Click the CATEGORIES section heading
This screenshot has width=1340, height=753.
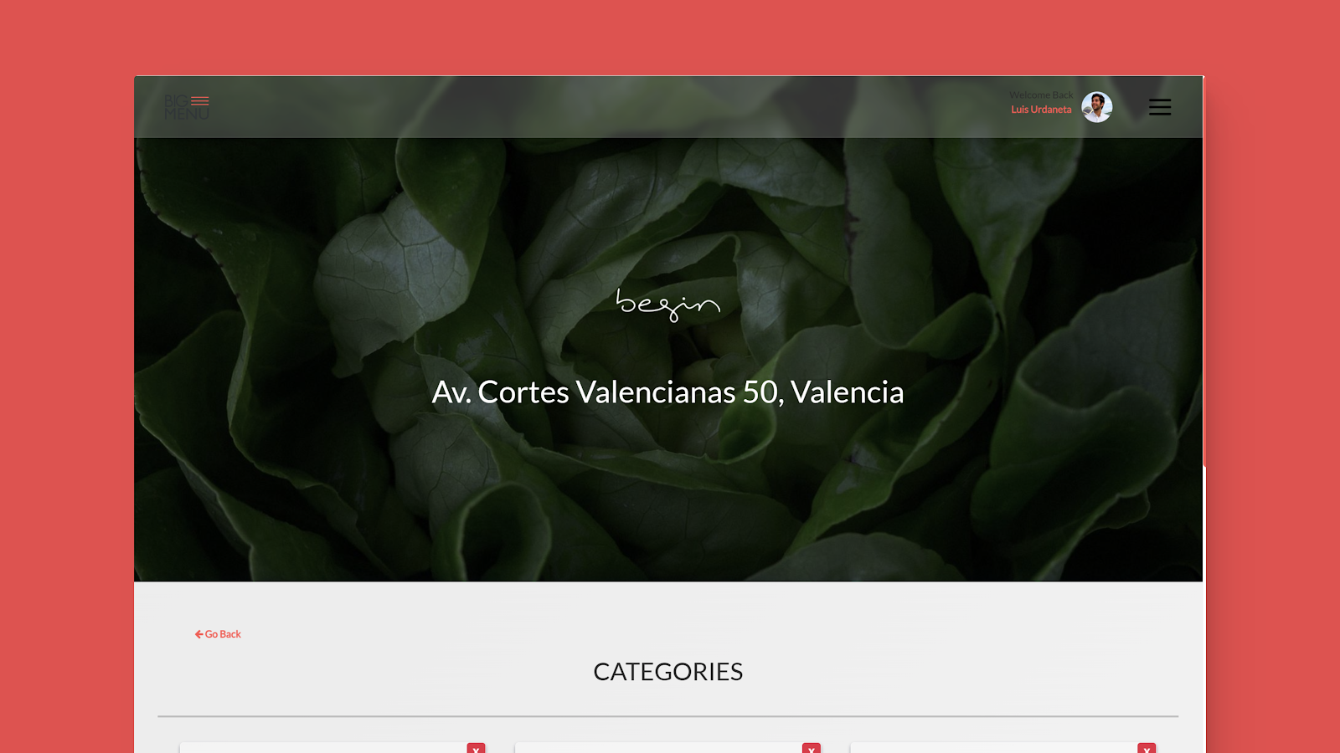[667, 672]
